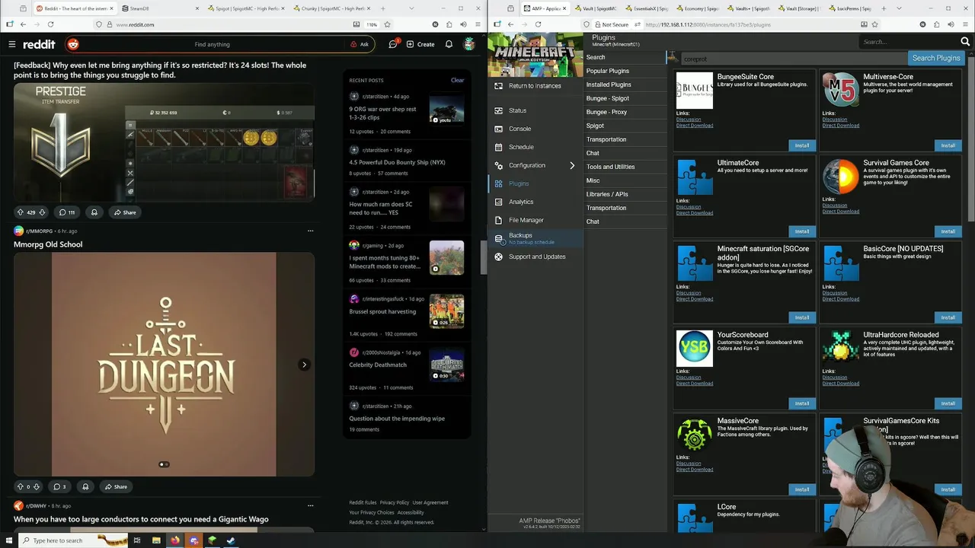
Task: Switch to Chunky SpigotMC tab in left browser
Action: (332, 8)
